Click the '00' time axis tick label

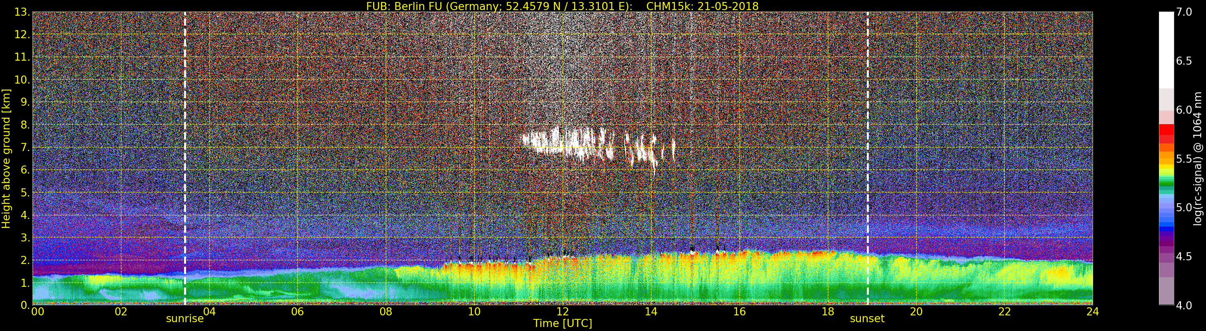[37, 311]
